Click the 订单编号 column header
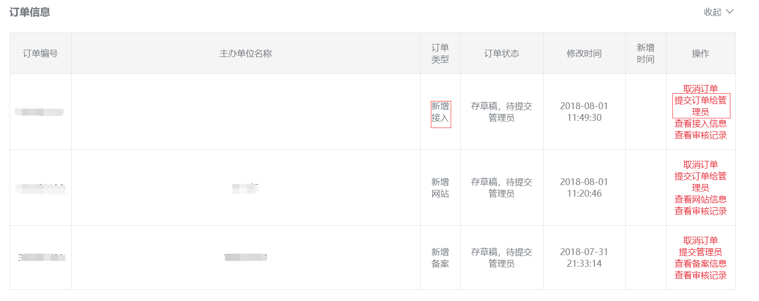Screen dimensions: 759x301 click(x=40, y=54)
